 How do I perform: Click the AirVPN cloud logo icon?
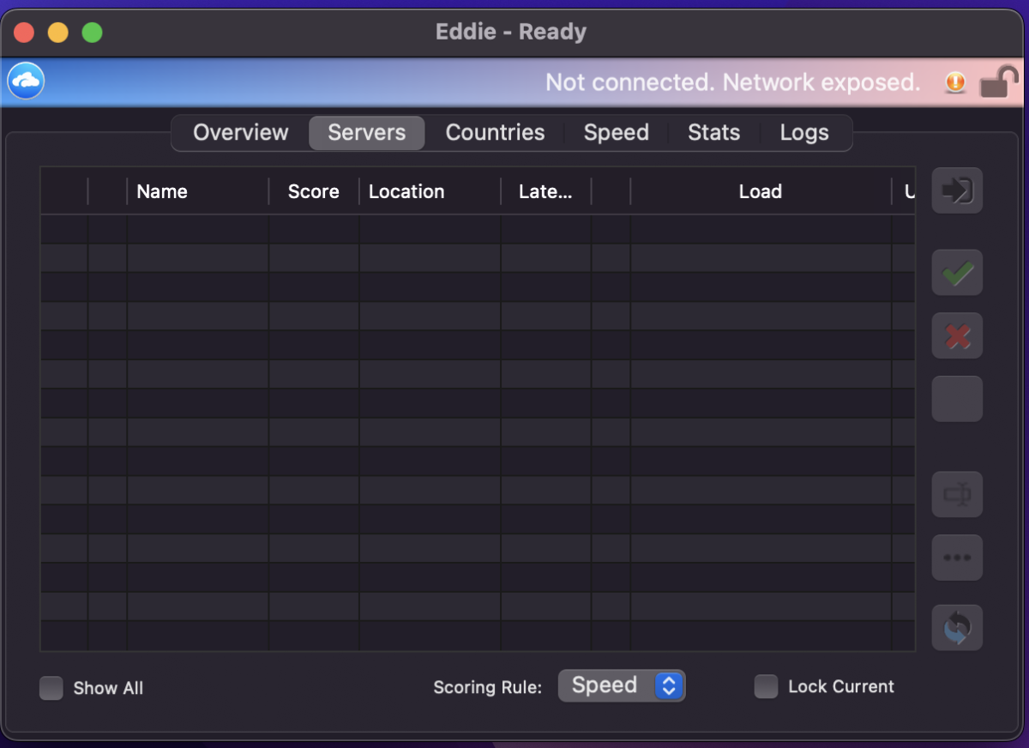point(26,81)
